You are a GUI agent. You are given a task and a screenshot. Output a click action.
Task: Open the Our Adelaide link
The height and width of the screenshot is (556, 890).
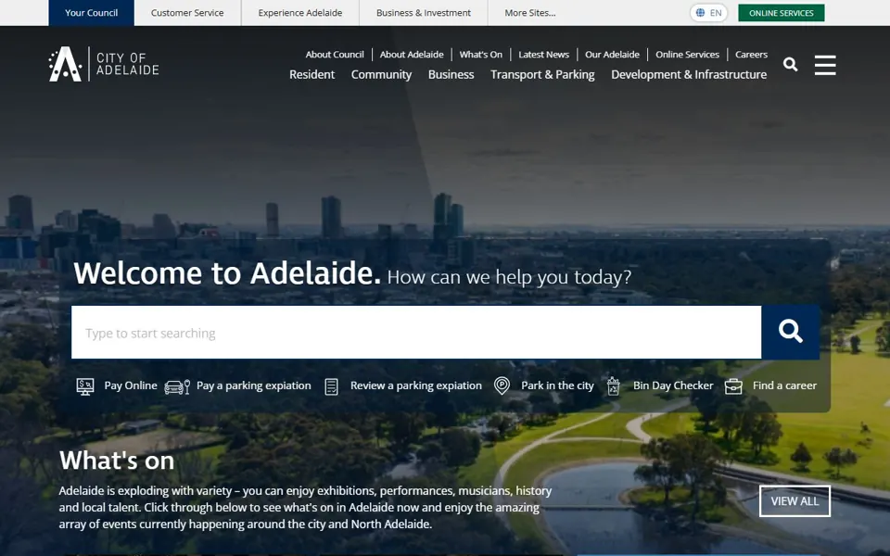tap(612, 55)
